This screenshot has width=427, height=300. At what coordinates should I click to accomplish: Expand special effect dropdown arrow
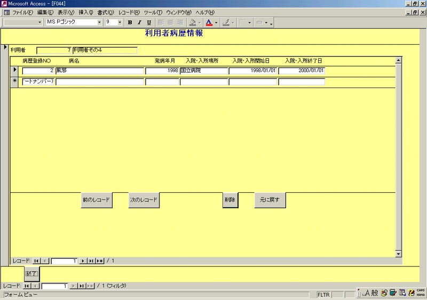(x=266, y=22)
